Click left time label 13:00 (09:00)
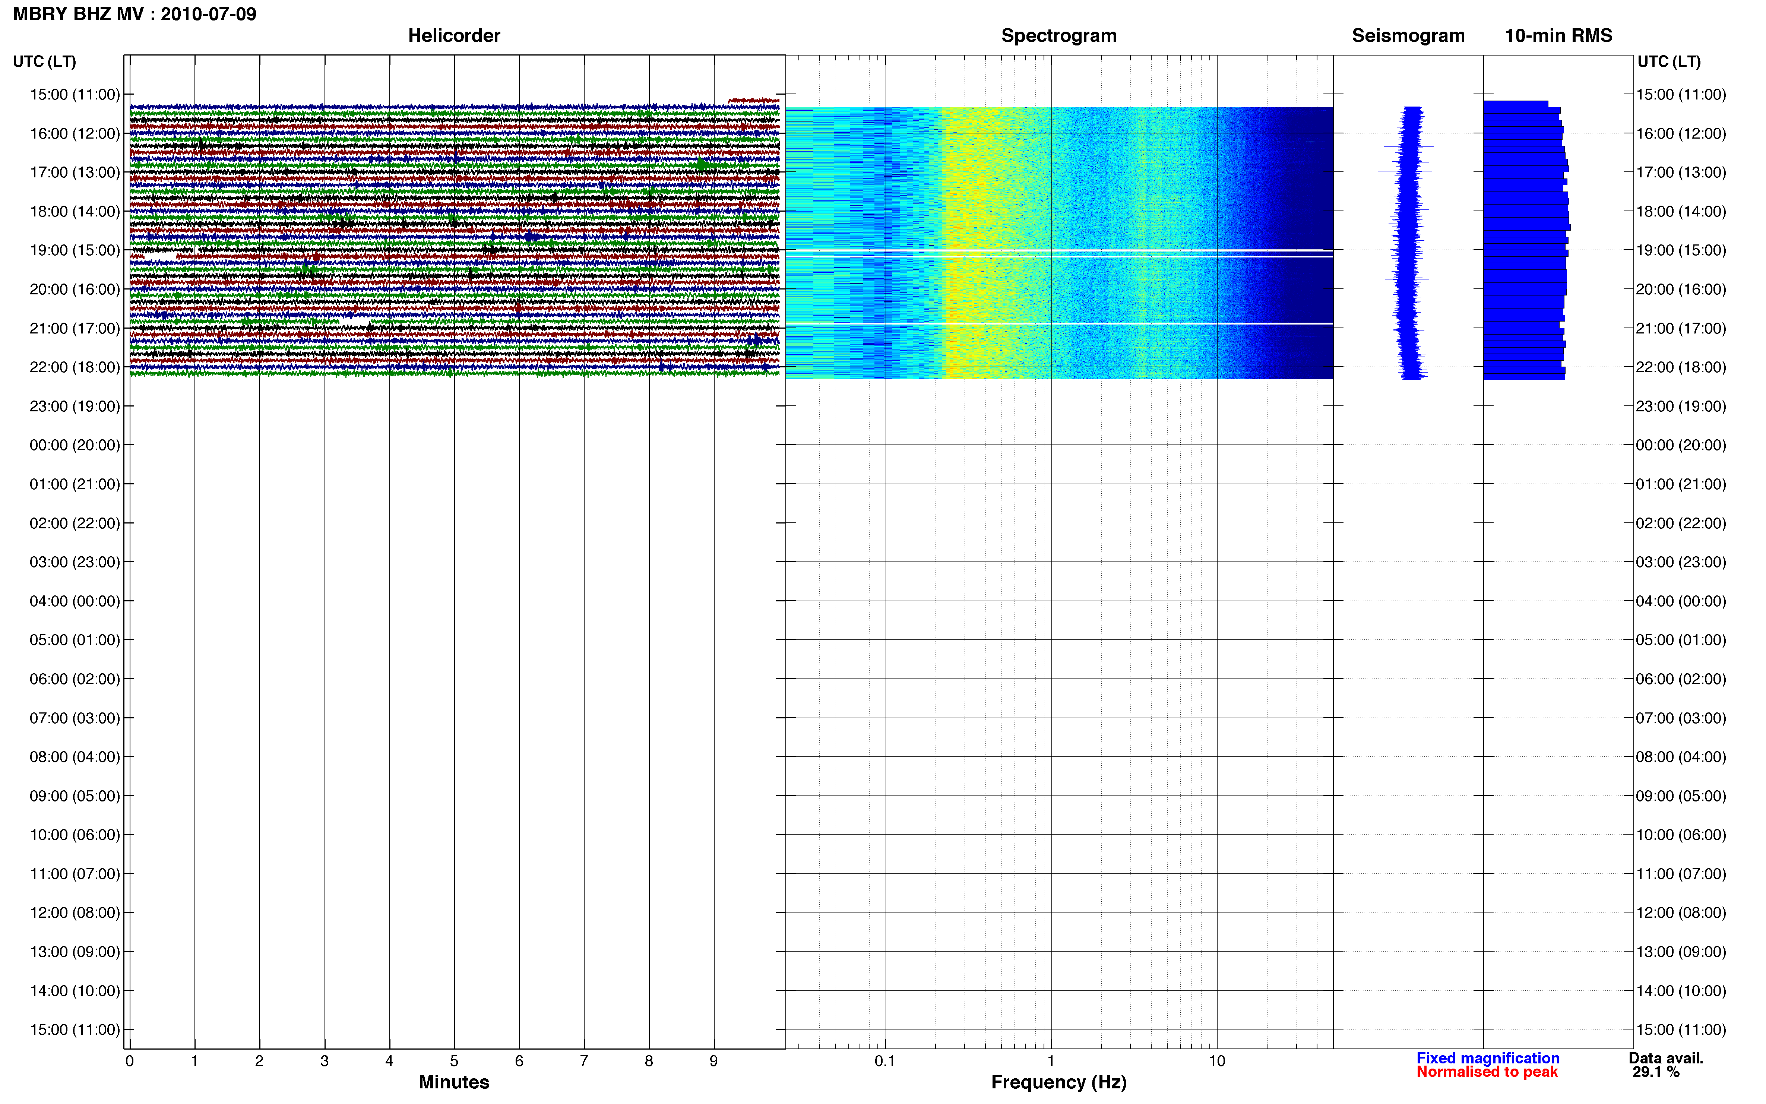 click(75, 952)
